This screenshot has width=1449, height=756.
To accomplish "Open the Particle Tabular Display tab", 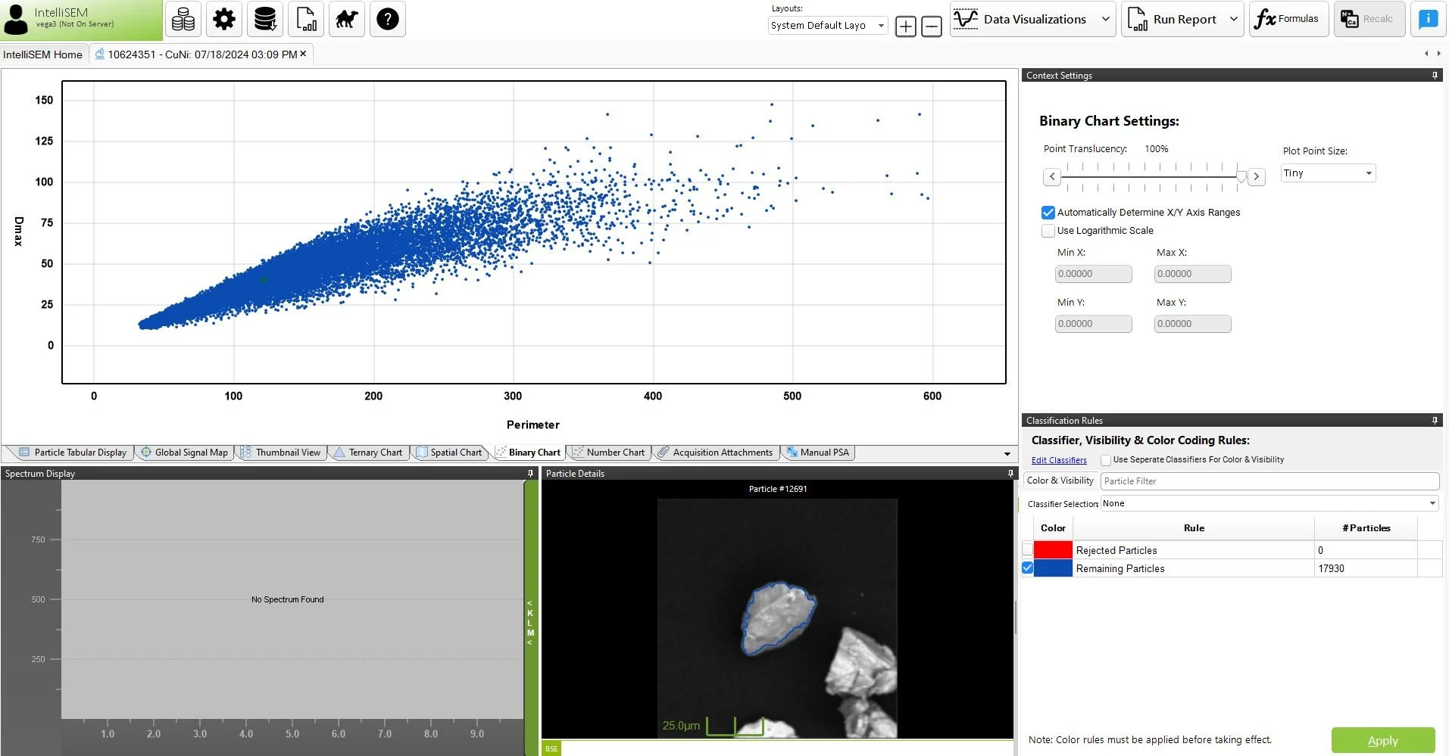I will coord(73,453).
